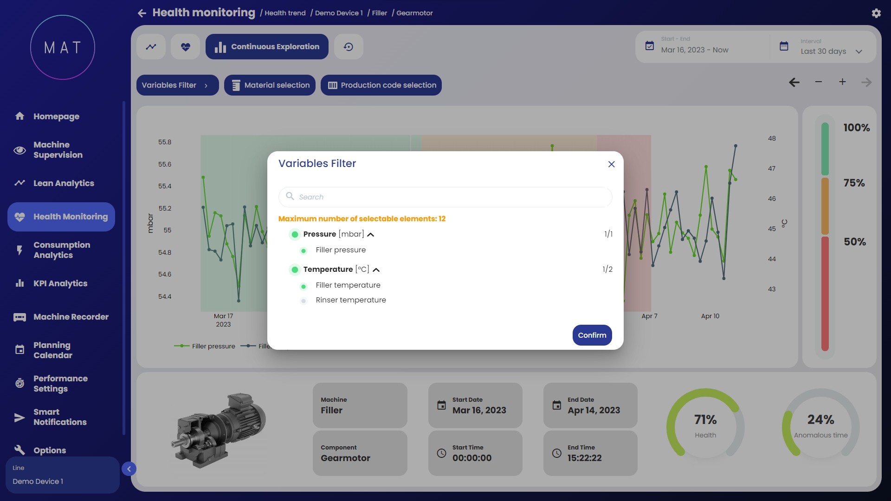Click the Start-End calendar icon

[650, 46]
